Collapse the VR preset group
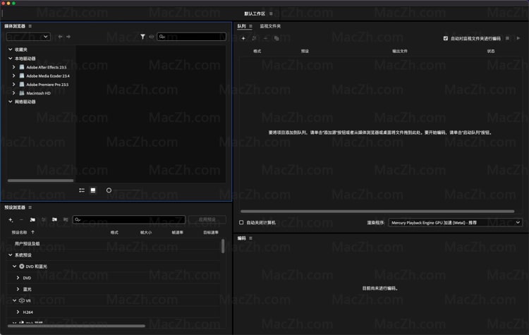Screen dimensions: 529x335 pos(15,300)
